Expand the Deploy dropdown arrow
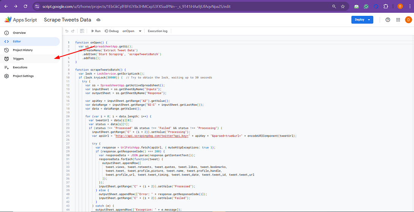 (369, 20)
